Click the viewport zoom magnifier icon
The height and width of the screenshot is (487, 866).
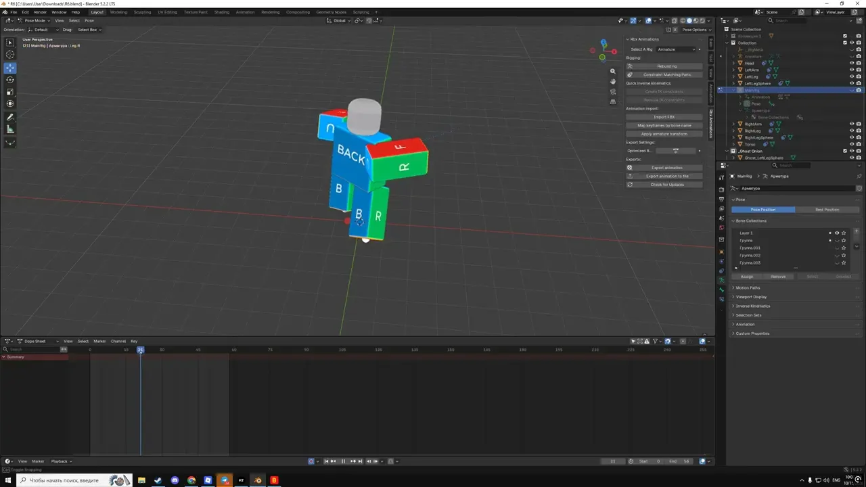click(613, 71)
